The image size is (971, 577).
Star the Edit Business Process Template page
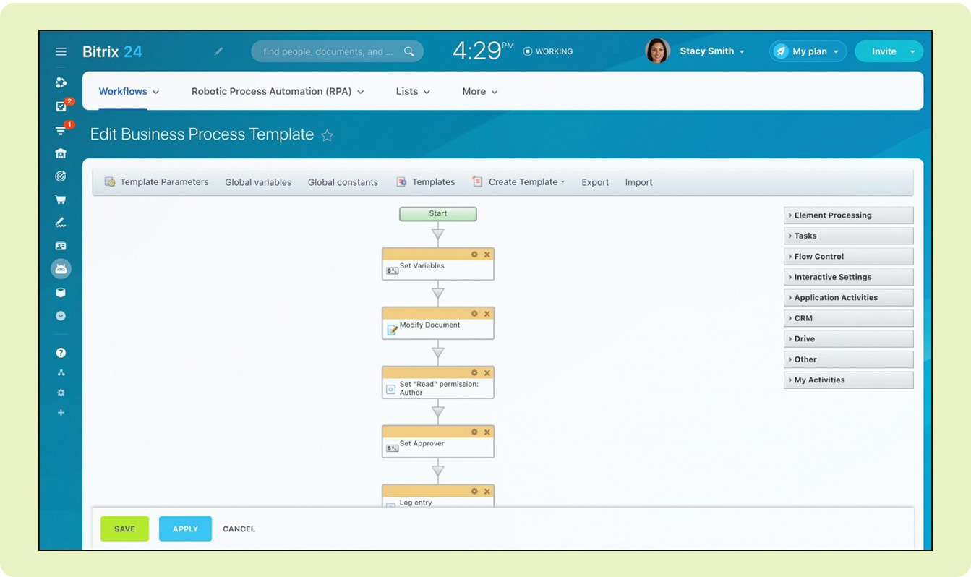coord(327,135)
